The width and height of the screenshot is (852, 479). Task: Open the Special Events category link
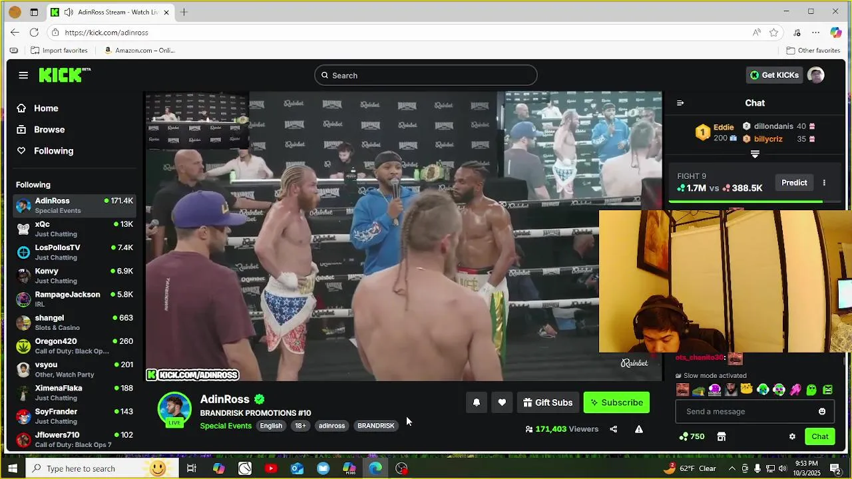pos(226,426)
